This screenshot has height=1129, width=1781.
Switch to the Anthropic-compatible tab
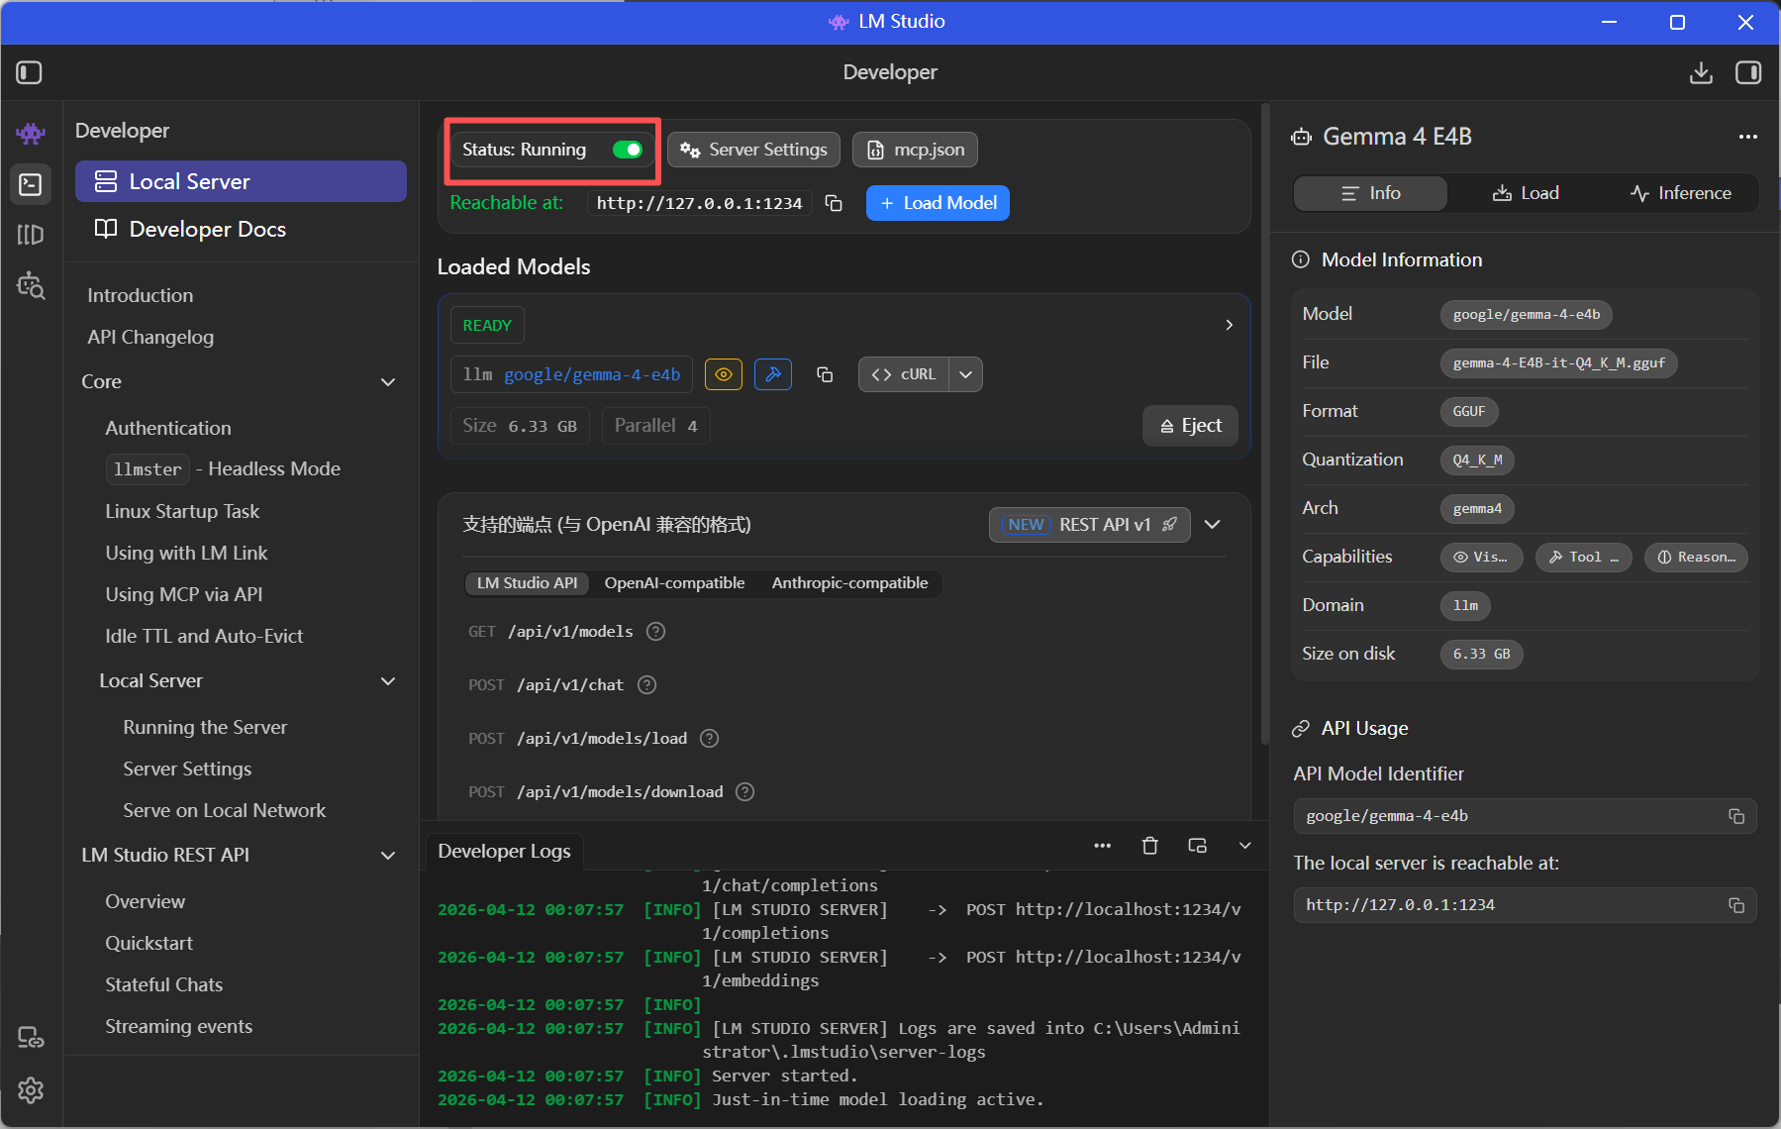pos(849,583)
